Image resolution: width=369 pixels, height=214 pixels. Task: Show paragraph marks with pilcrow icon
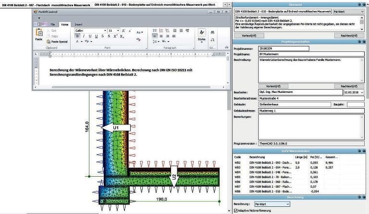coord(187,30)
